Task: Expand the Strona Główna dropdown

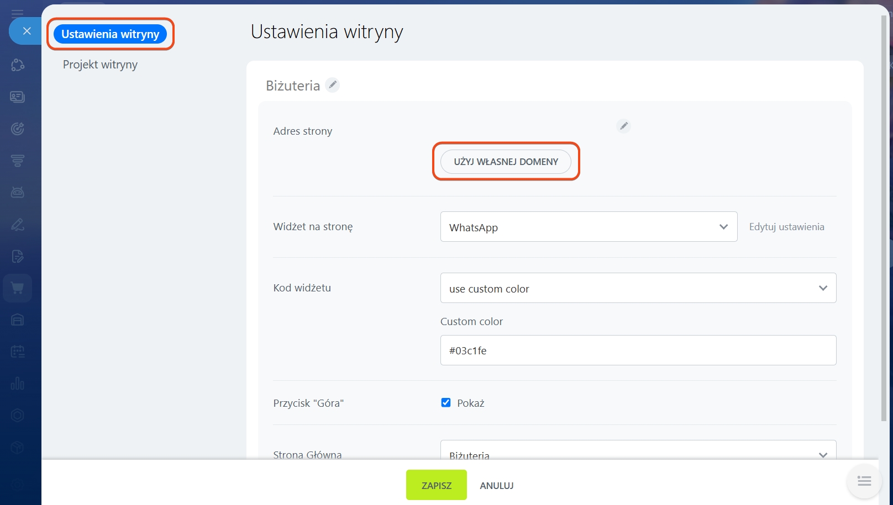Action: coord(638,453)
